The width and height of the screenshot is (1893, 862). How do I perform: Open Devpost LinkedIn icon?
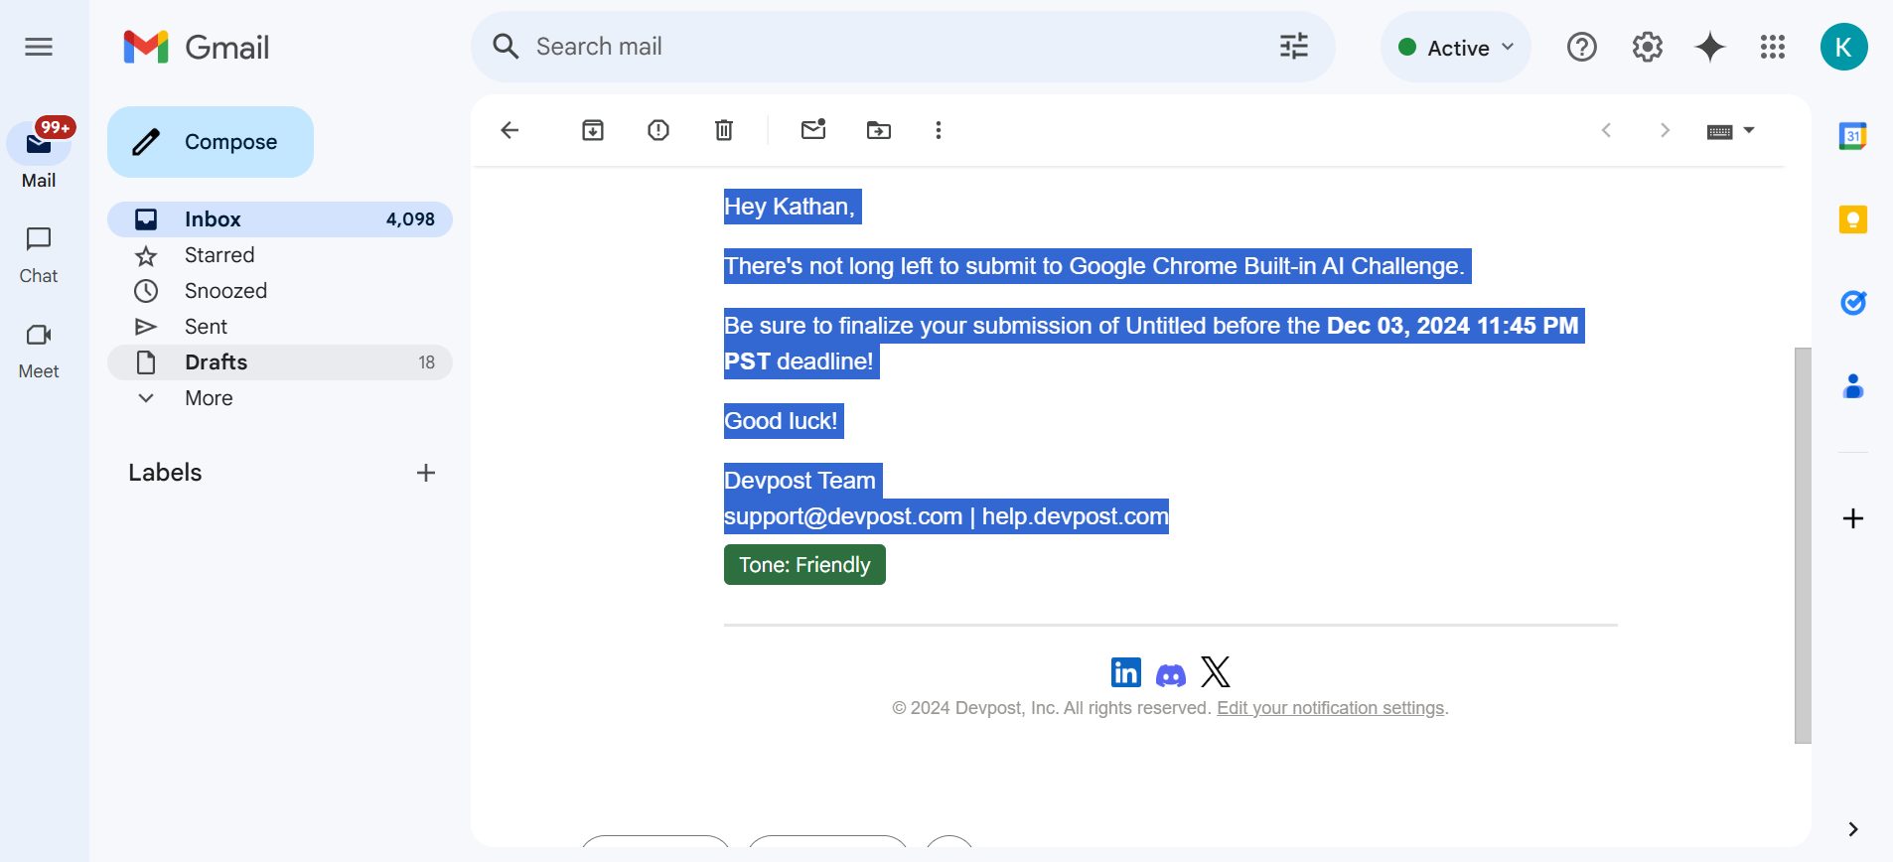click(x=1126, y=672)
